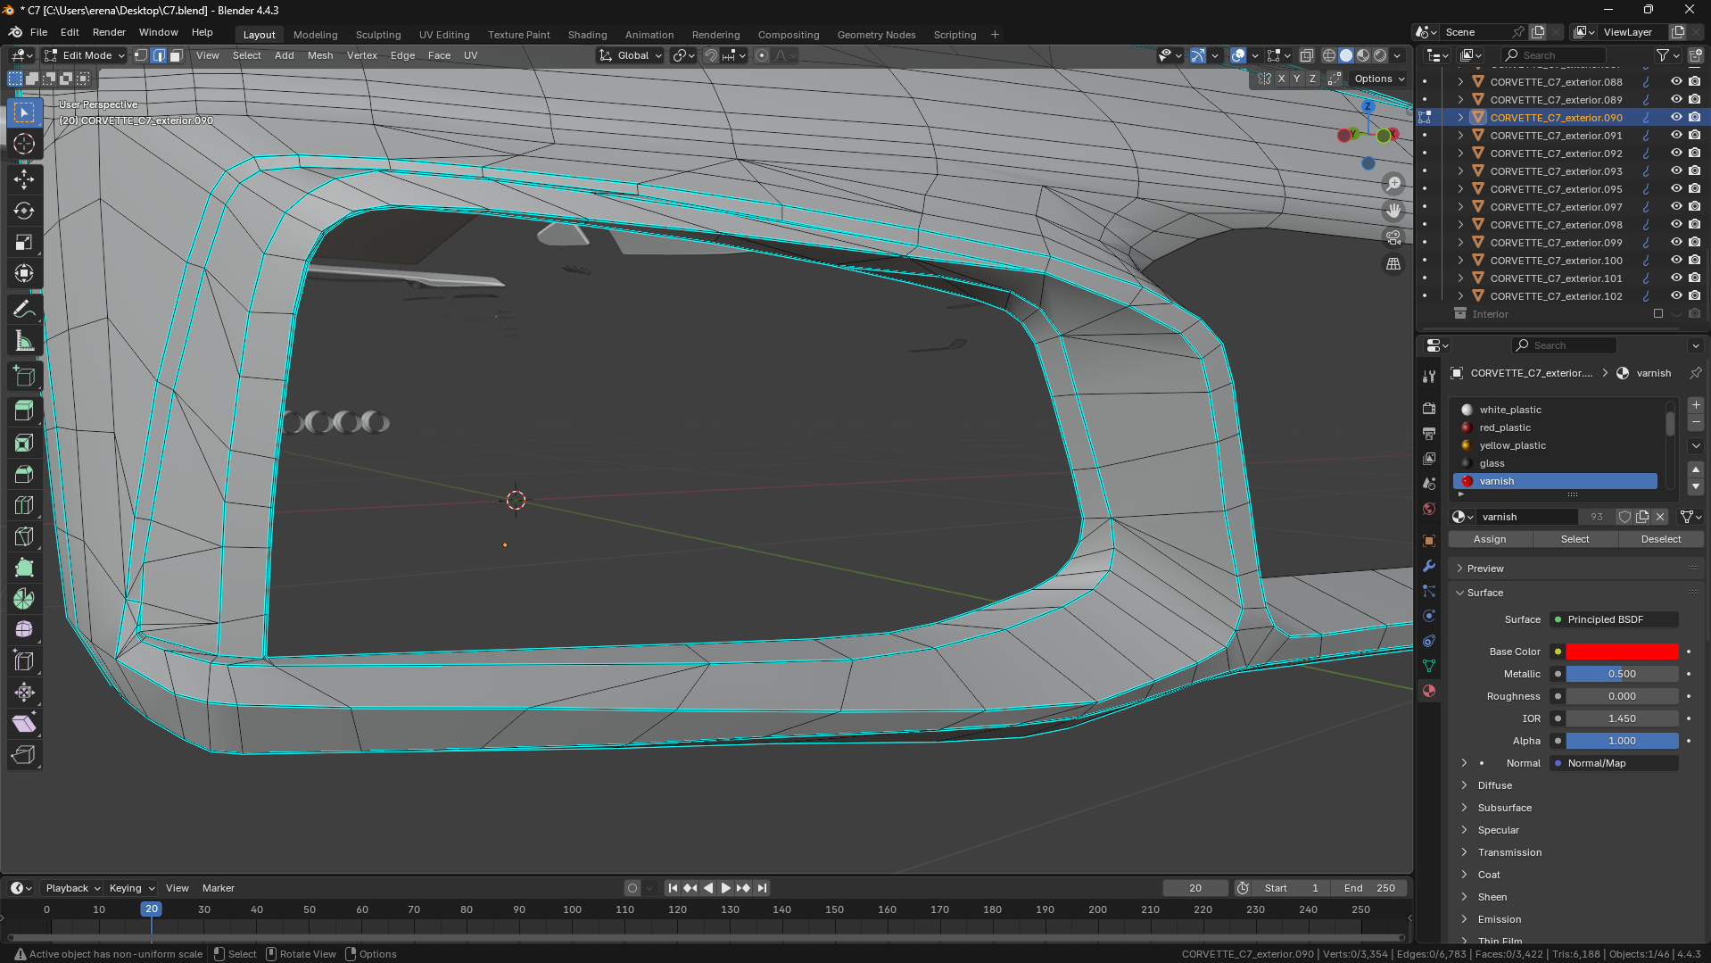1711x963 pixels.
Task: Open the Principled BSDF surface dropdown
Action: click(1615, 619)
